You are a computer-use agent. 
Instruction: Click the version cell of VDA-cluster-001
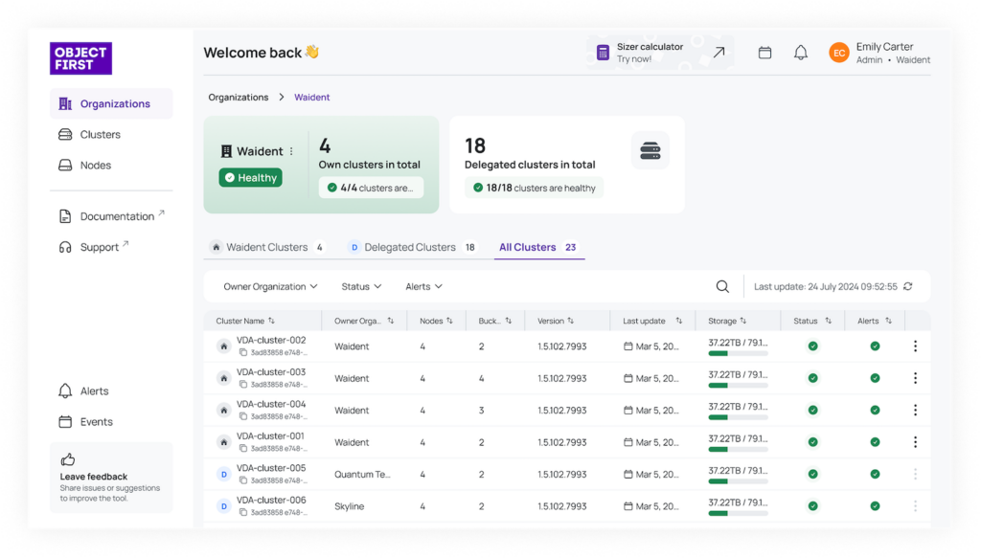point(561,442)
